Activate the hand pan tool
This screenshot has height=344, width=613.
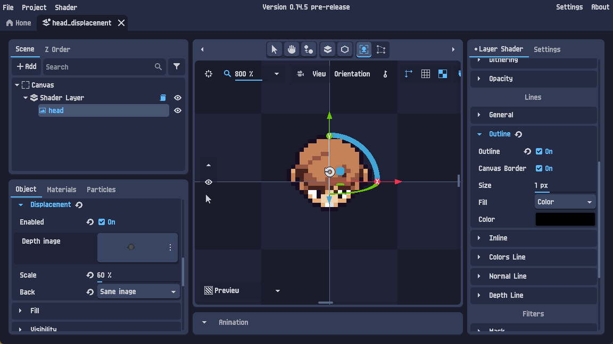click(291, 49)
